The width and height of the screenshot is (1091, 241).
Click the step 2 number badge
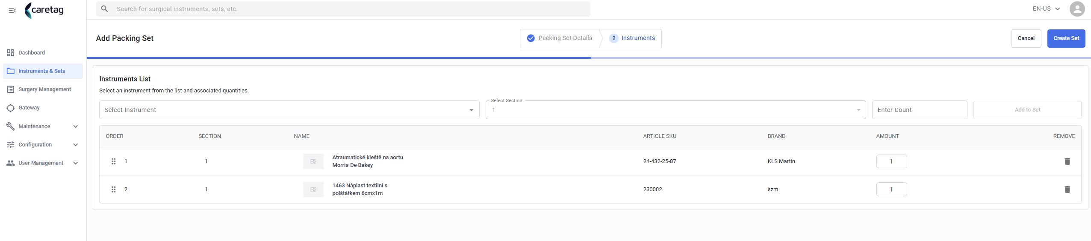point(613,38)
